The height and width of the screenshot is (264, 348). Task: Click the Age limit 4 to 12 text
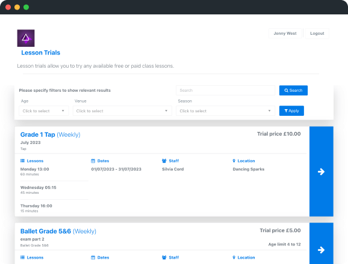pos(284,244)
